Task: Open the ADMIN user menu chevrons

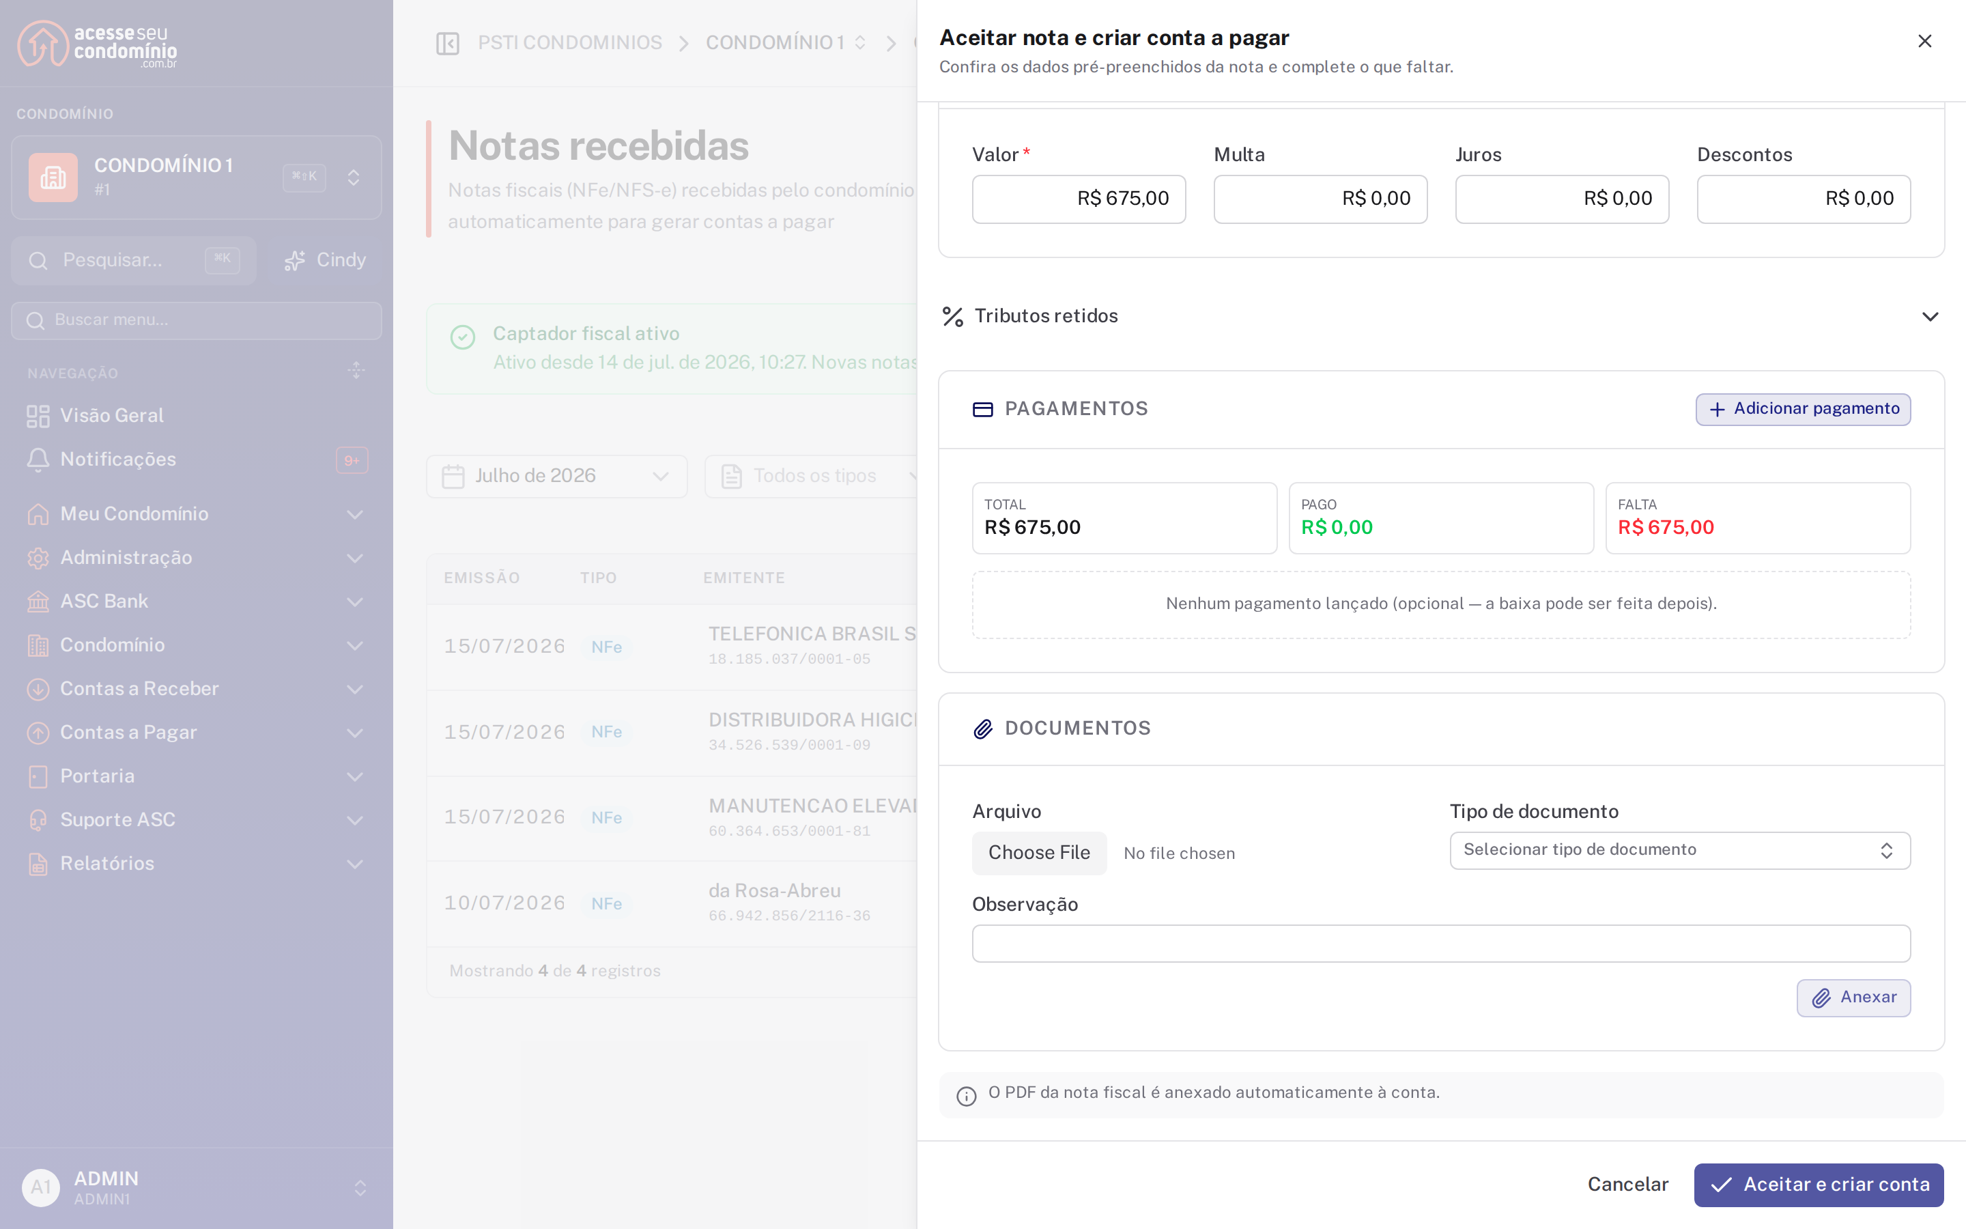Action: pyautogui.click(x=360, y=1188)
